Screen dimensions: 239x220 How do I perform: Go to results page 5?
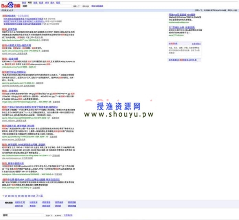(16, 196)
